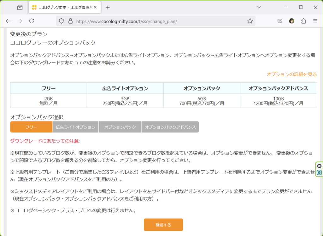The image size is (323, 236).
Task: Click the ココログベーシック・プラス・プロ note line
Action: [73, 211]
